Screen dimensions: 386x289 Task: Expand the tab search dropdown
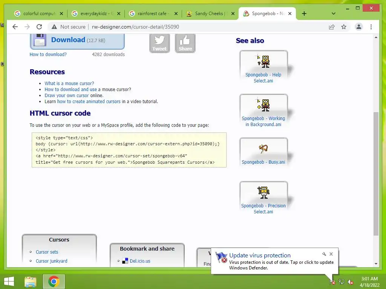click(x=333, y=14)
